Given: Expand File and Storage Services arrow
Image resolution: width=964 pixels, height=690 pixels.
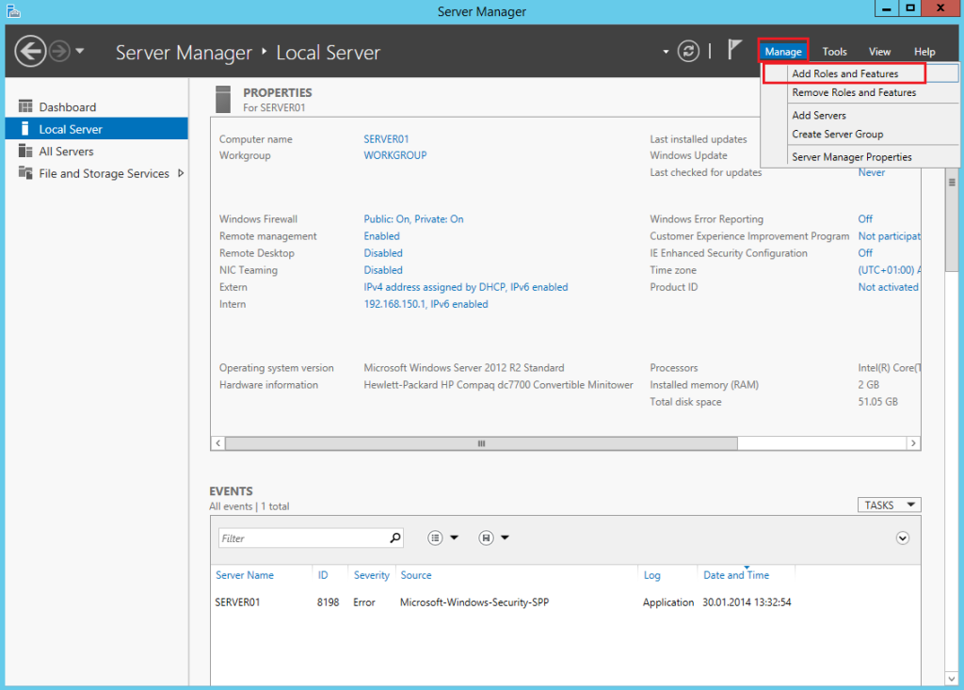Looking at the screenshot, I should click(181, 173).
